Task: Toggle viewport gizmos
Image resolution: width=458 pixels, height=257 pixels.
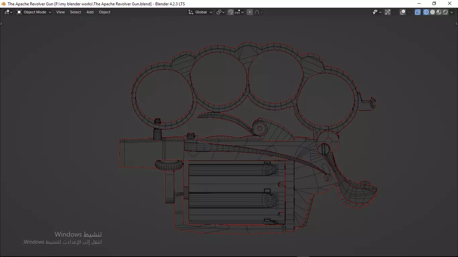Action: [388, 12]
